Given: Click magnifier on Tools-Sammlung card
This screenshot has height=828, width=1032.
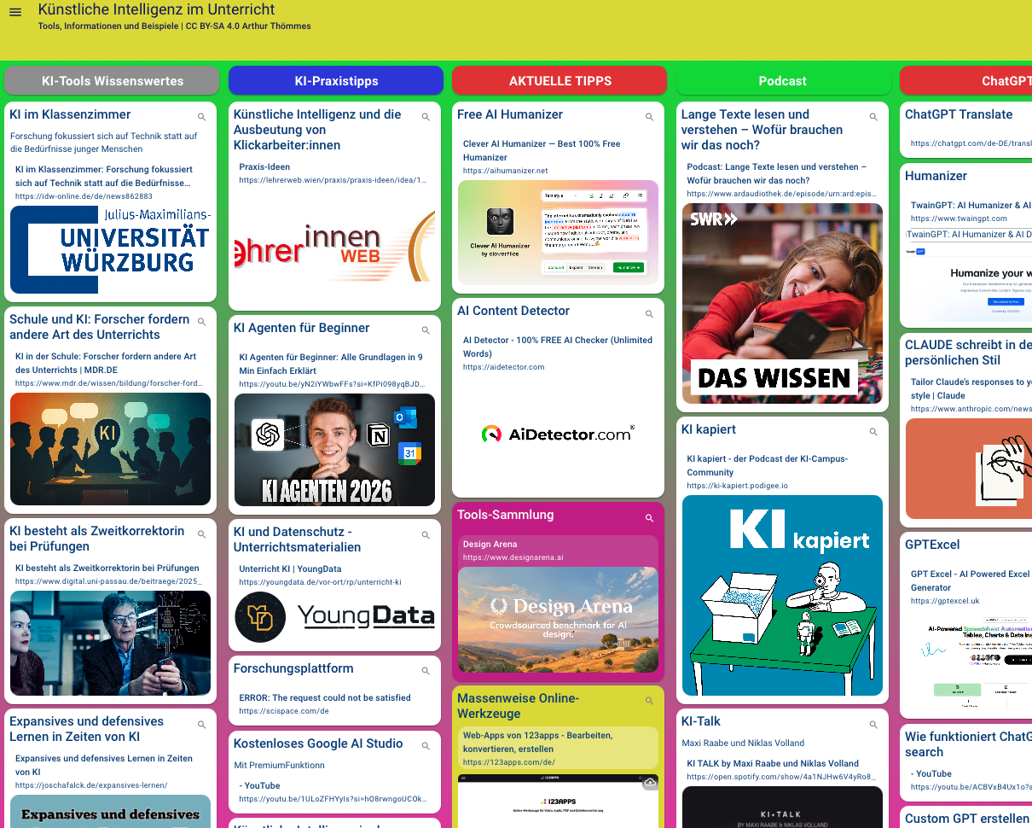Looking at the screenshot, I should [649, 518].
